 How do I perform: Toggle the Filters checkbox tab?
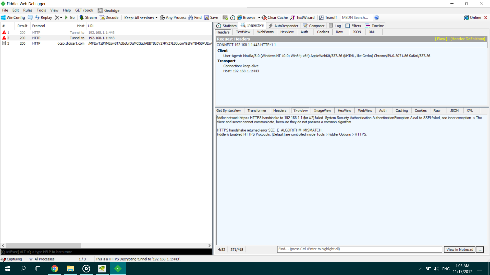click(x=353, y=26)
